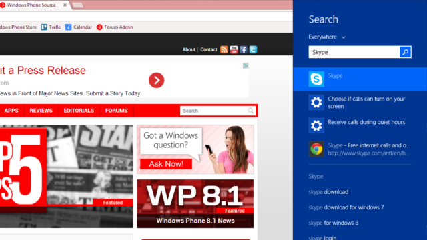Screen dimensions: 427x240
Task: Click the About link
Action: point(189,49)
